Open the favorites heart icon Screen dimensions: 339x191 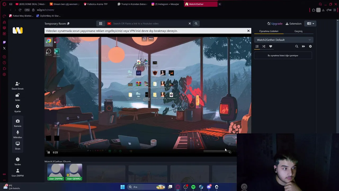point(271,46)
